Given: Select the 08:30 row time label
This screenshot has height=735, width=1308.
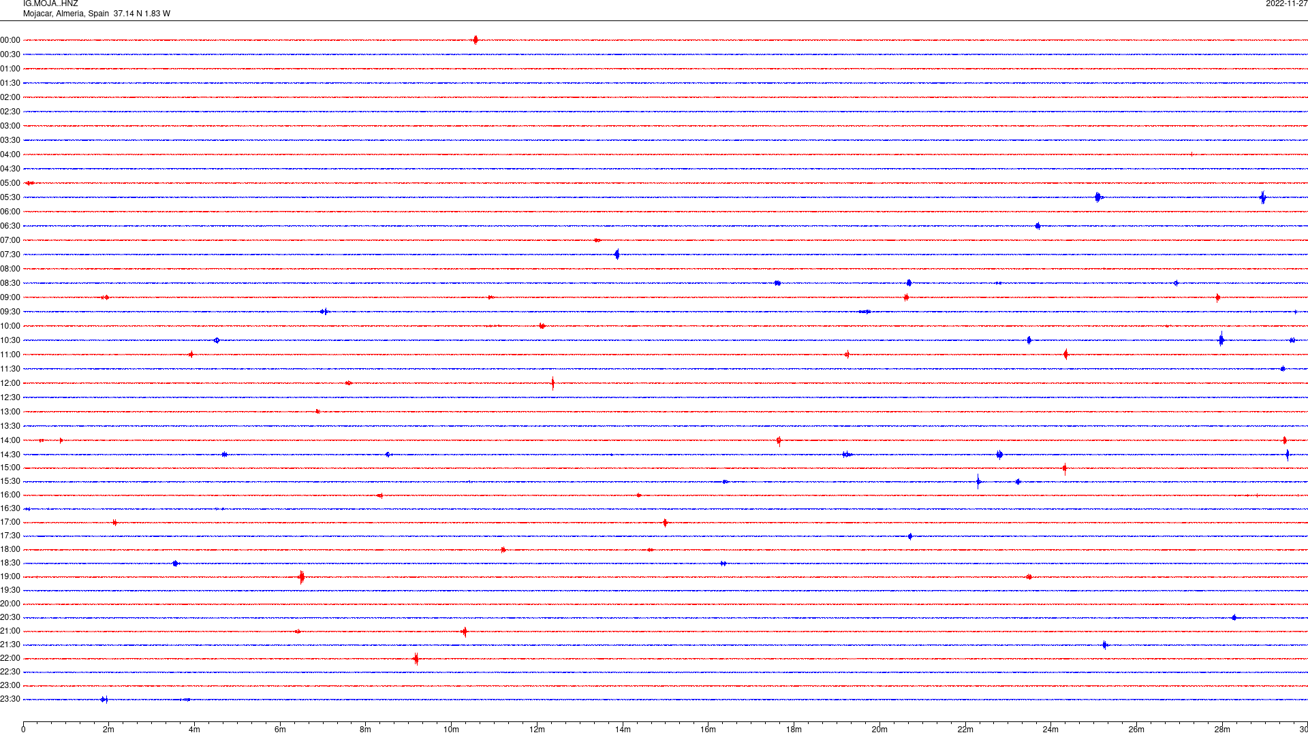Looking at the screenshot, I should [10, 283].
